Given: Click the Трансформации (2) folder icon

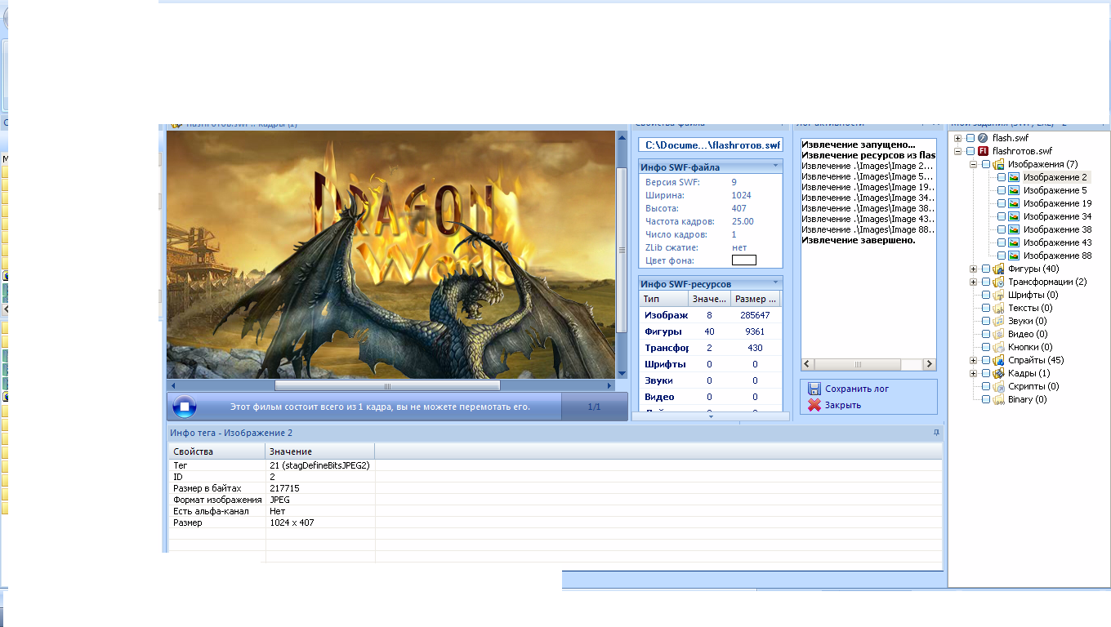Looking at the screenshot, I should pos(999,282).
